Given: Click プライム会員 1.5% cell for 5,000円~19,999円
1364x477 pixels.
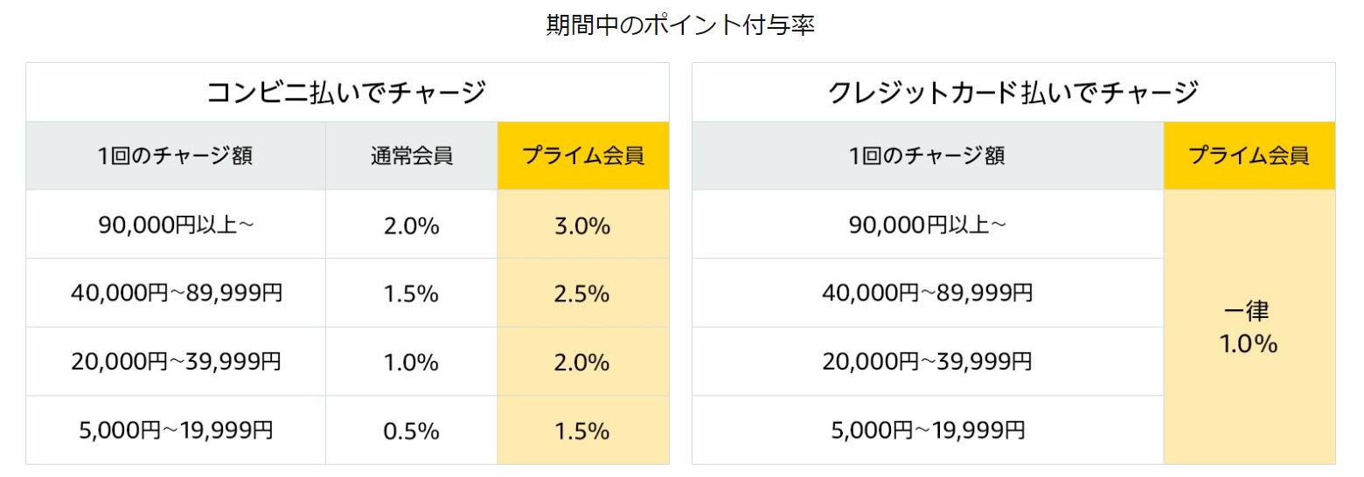Looking at the screenshot, I should [x=582, y=430].
